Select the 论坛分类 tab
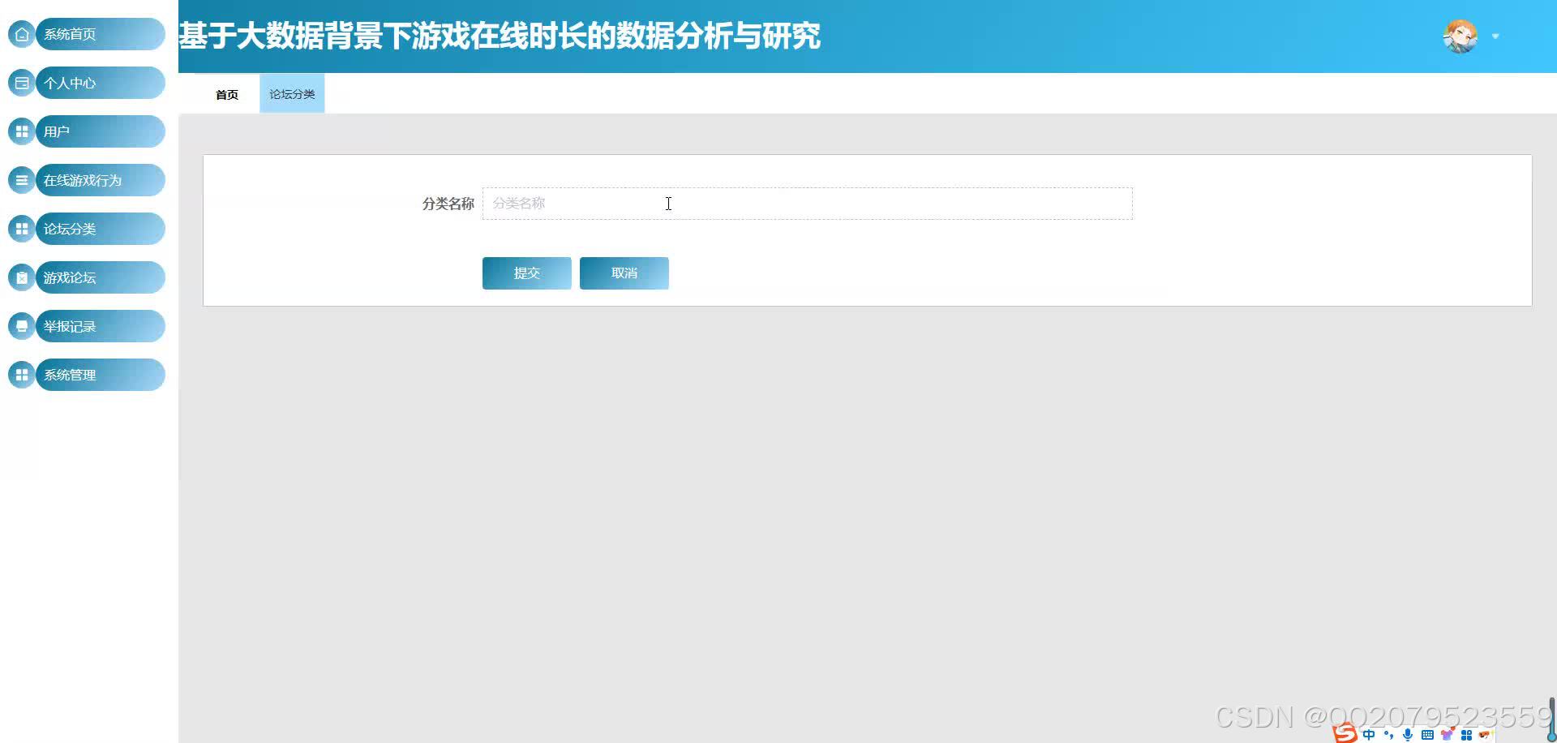The height and width of the screenshot is (743, 1557). (292, 94)
